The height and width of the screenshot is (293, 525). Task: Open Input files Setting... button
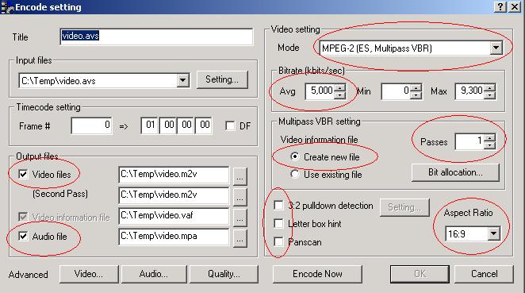[222, 79]
